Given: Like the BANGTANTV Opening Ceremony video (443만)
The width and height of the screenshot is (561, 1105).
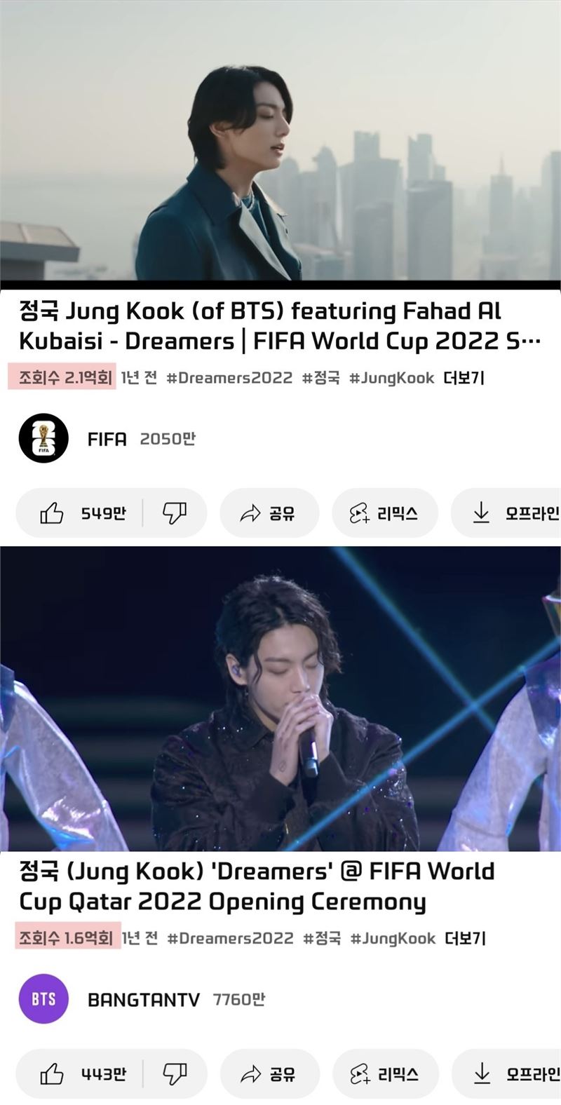Looking at the screenshot, I should [81, 1073].
